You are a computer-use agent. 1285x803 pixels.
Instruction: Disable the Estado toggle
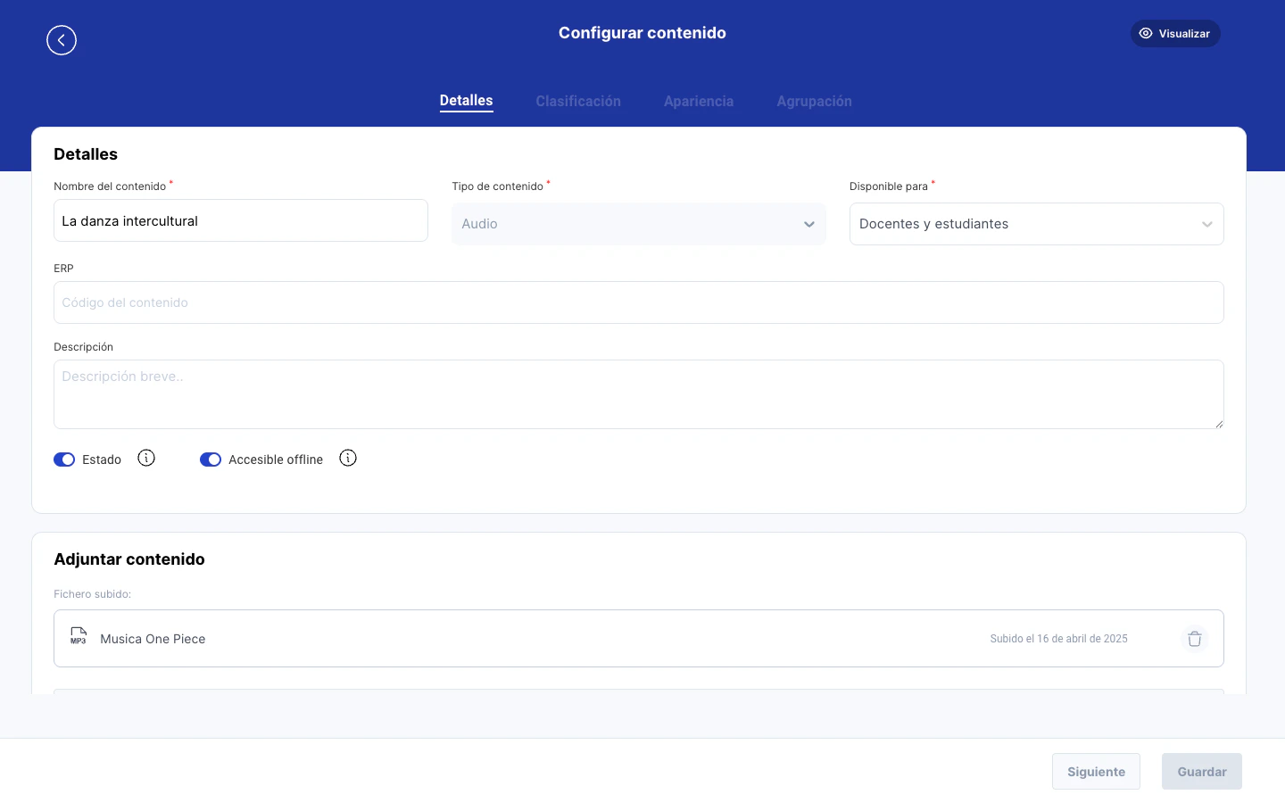pos(64,459)
